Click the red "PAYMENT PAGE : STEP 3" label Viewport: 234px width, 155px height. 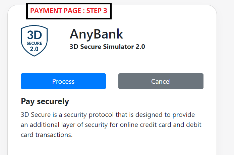[69, 11]
